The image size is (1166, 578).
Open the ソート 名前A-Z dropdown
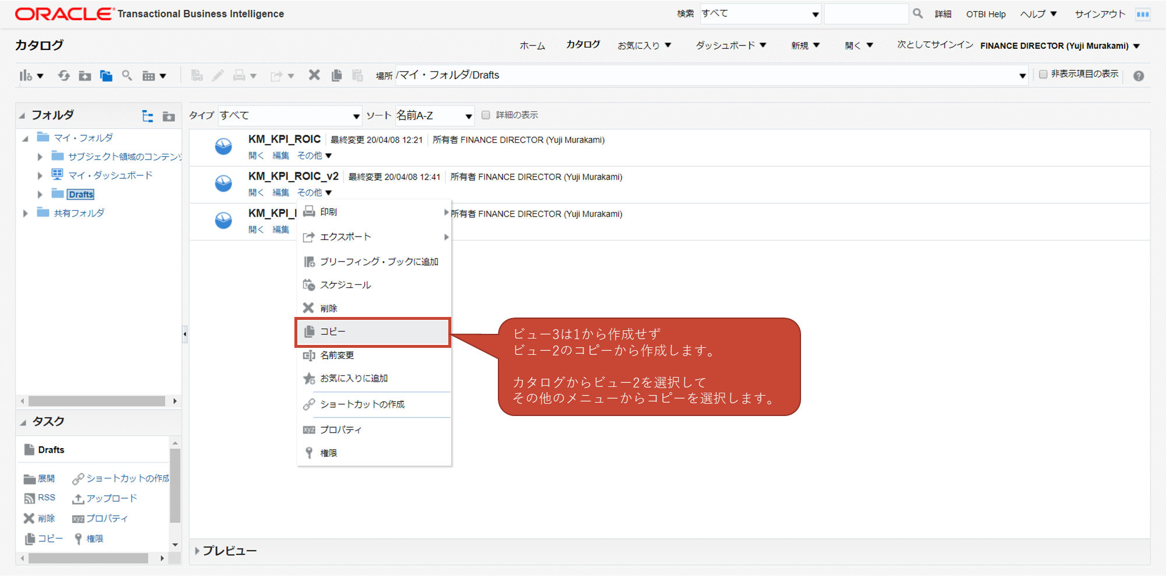pos(434,115)
